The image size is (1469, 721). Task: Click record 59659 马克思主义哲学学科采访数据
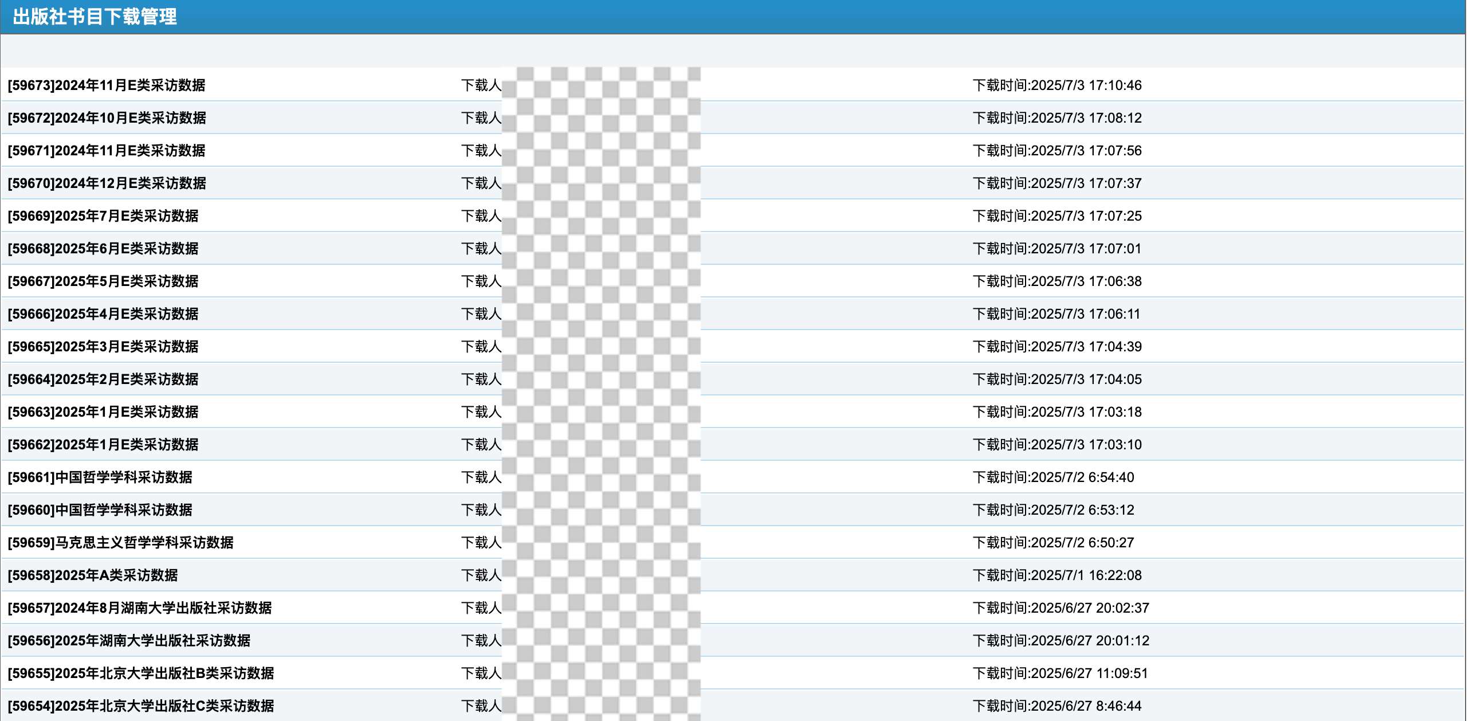121,543
